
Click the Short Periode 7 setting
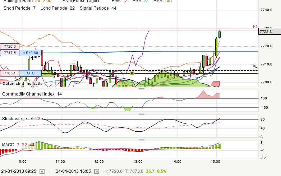[x=19, y=8]
